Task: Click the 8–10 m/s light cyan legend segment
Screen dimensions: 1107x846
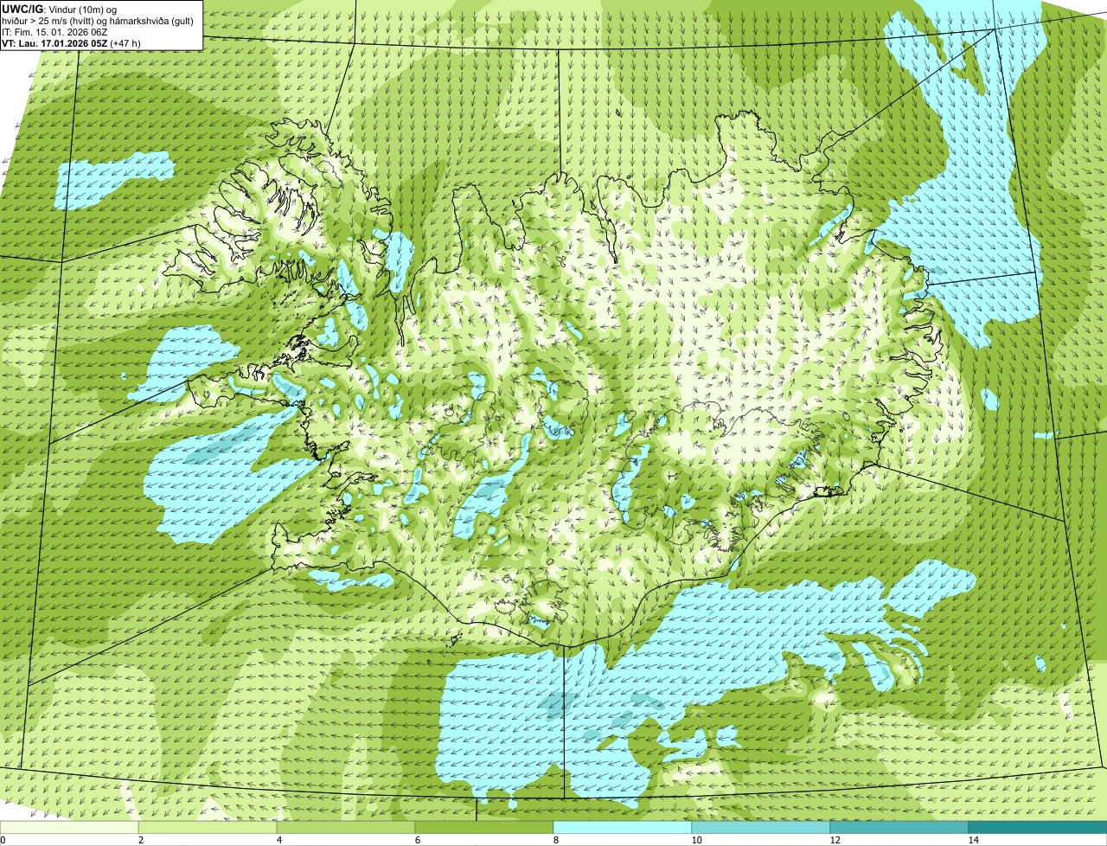Action: tap(623, 828)
